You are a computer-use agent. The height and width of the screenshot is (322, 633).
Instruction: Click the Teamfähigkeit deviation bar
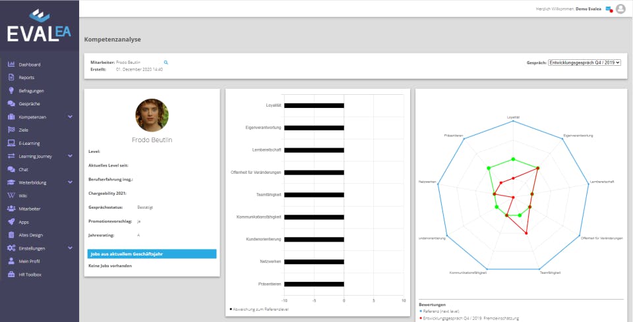pos(314,195)
